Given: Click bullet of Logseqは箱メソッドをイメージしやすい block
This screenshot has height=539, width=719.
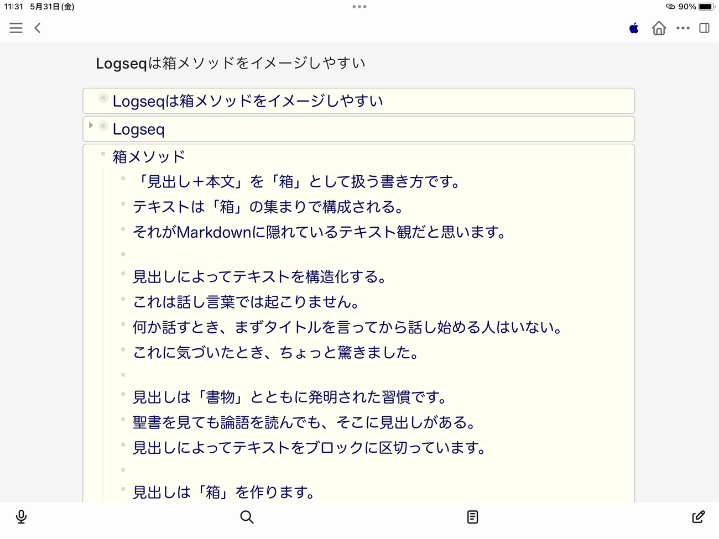Looking at the screenshot, I should click(x=103, y=98).
